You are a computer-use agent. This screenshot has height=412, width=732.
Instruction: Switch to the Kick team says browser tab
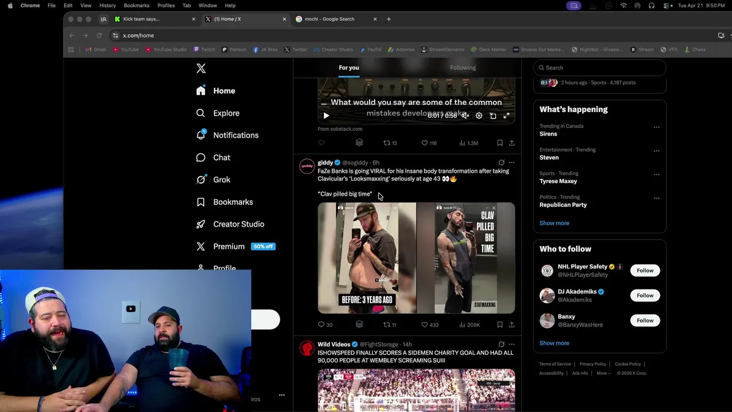point(155,19)
